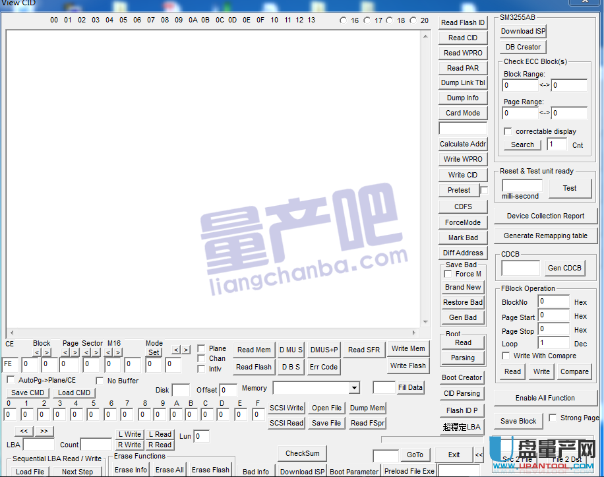Image resolution: width=604 pixels, height=477 pixels.
Task: Select the 16 radio button
Action: 344,20
